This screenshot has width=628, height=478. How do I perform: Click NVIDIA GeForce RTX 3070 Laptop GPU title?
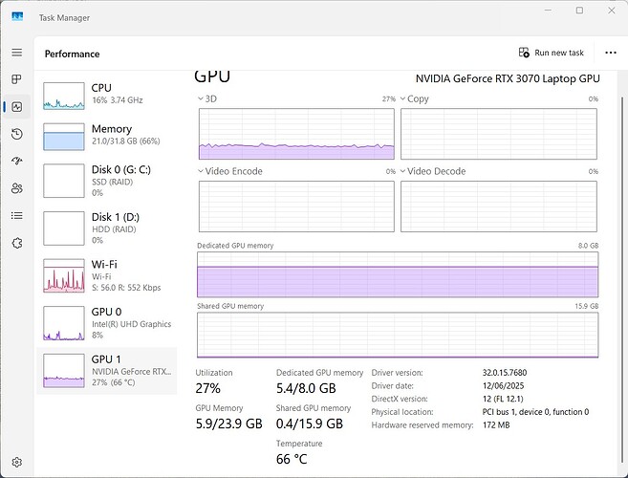click(x=508, y=78)
